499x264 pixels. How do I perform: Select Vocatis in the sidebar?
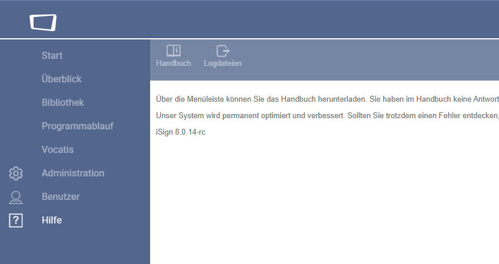[58, 149]
